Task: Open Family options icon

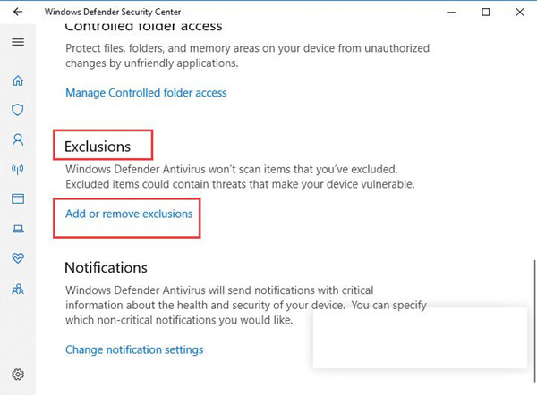Action: click(x=18, y=290)
